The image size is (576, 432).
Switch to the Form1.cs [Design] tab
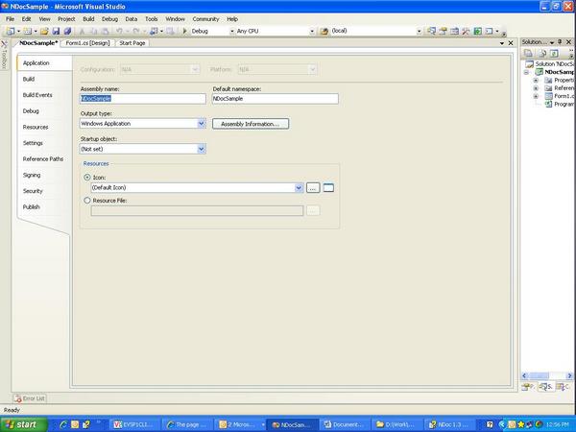(x=87, y=43)
